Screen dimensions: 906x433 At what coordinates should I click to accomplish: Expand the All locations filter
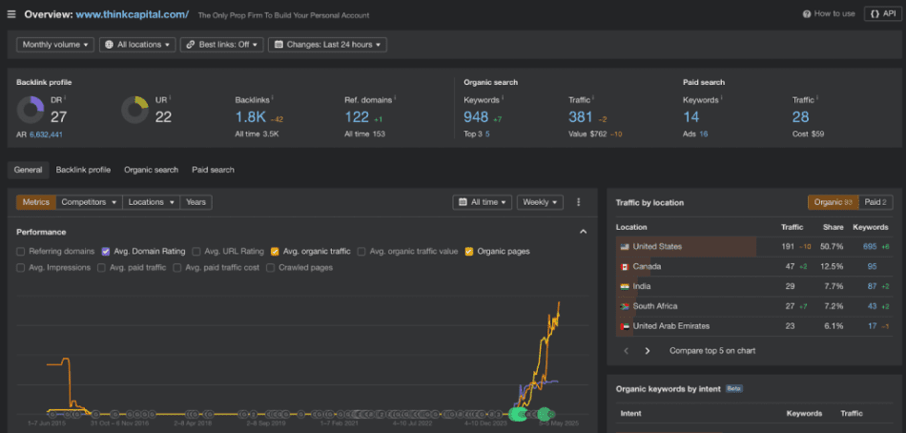(x=138, y=45)
